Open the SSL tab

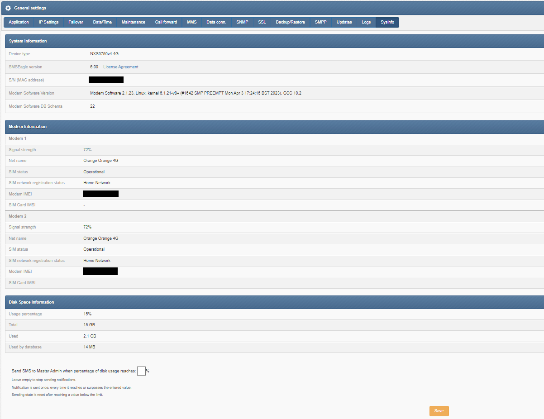point(262,22)
